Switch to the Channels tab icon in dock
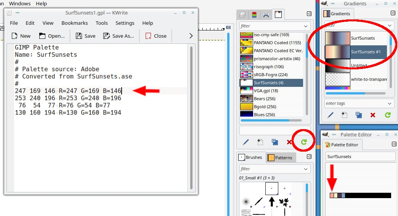Image resolution: width=398 pixels, height=216 pixels. click(254, 15)
